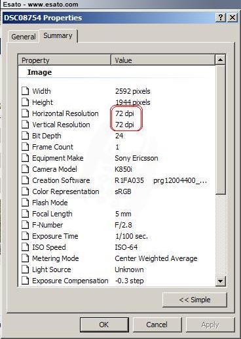
Task: Select the Summary tab
Action: pos(58,35)
